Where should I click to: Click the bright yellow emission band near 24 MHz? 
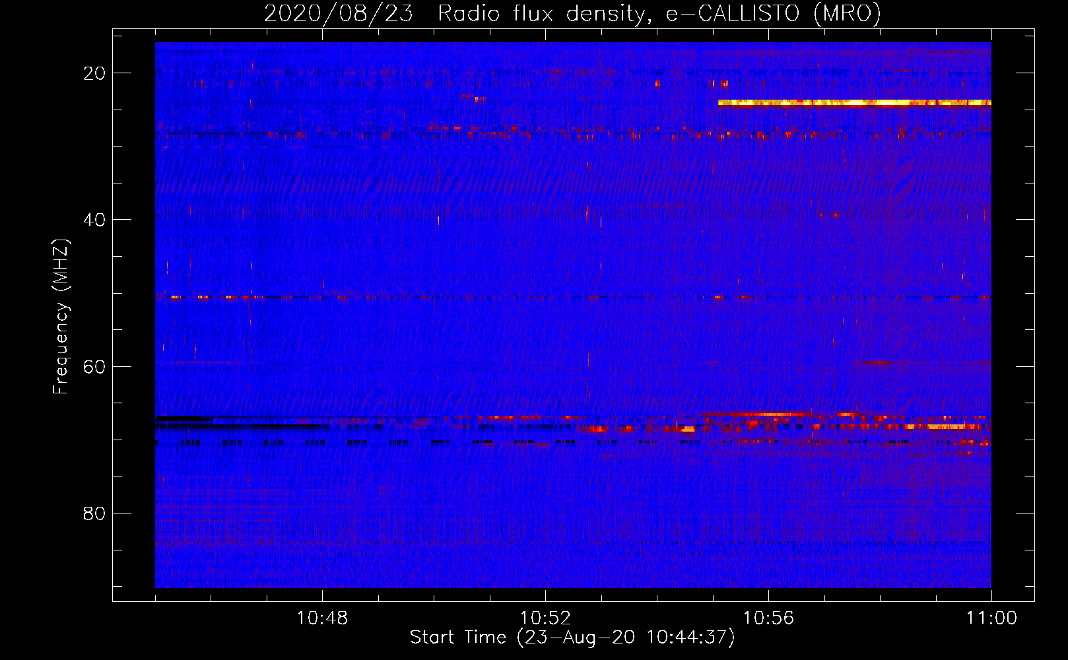(x=855, y=103)
